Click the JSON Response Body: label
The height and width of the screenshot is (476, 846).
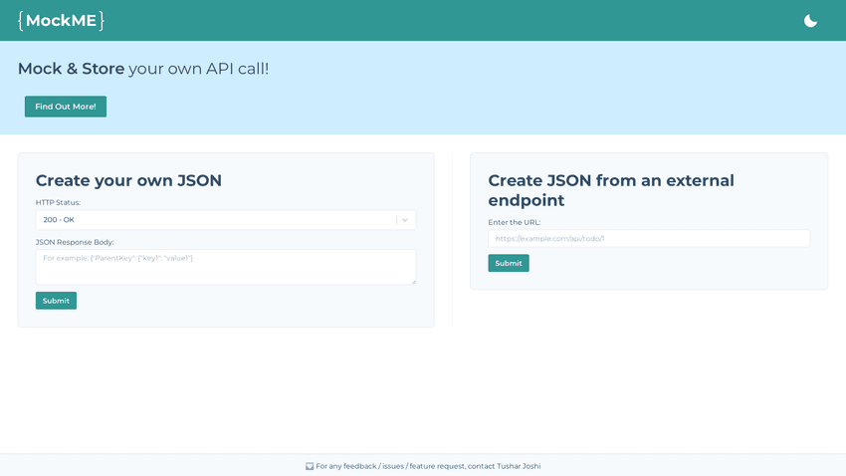click(75, 242)
